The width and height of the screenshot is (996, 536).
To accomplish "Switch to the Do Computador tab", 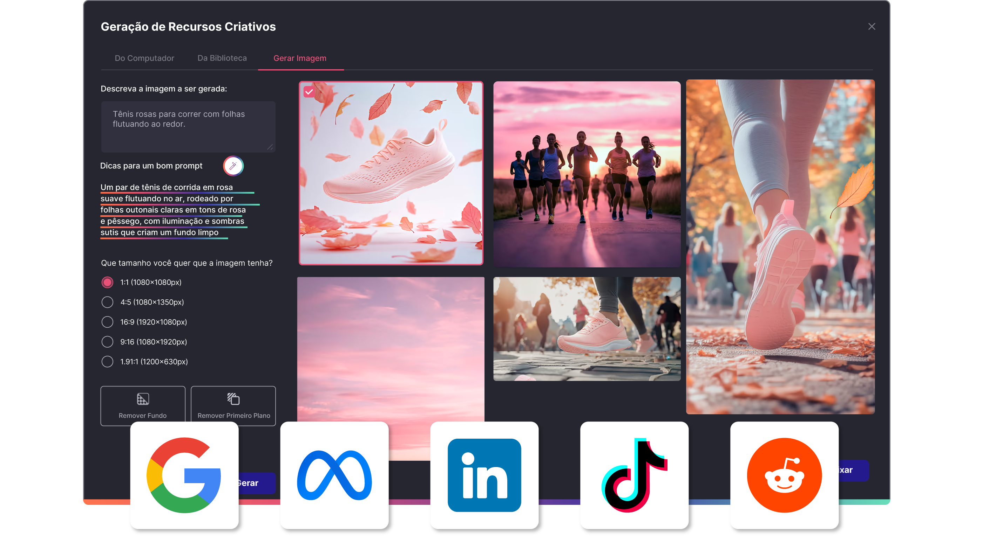I will pyautogui.click(x=144, y=58).
